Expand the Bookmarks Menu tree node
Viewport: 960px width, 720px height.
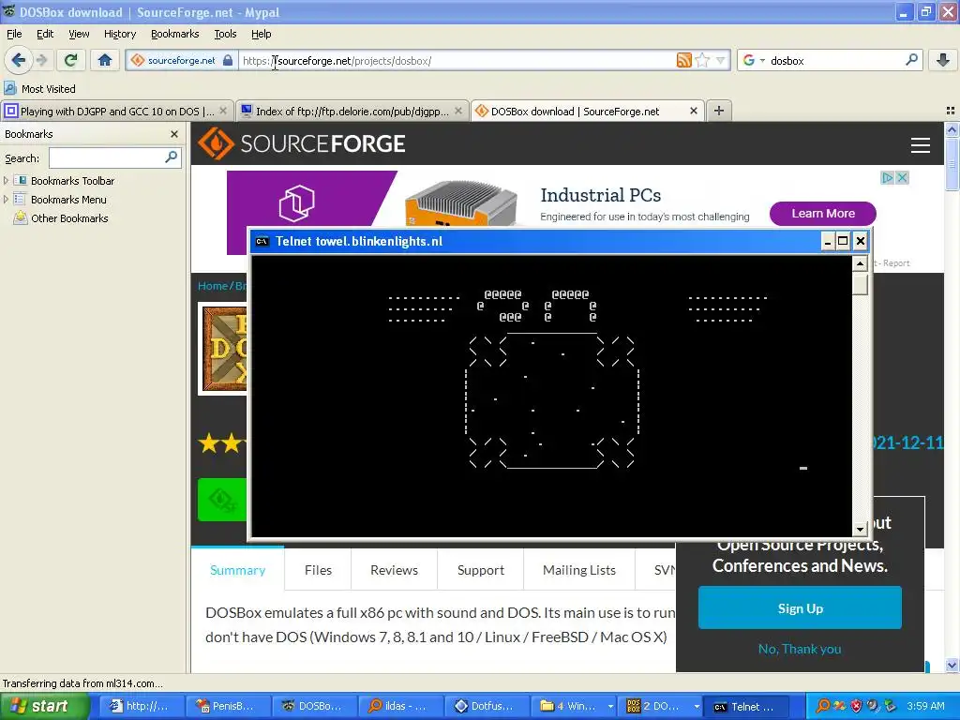coord(7,200)
